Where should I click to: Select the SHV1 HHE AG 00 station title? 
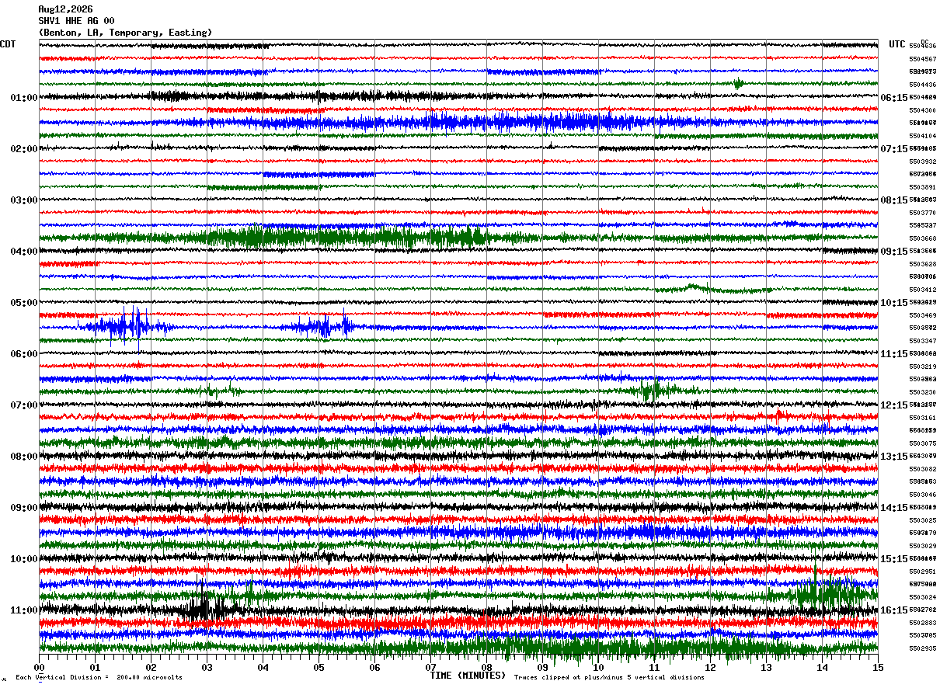76,21
